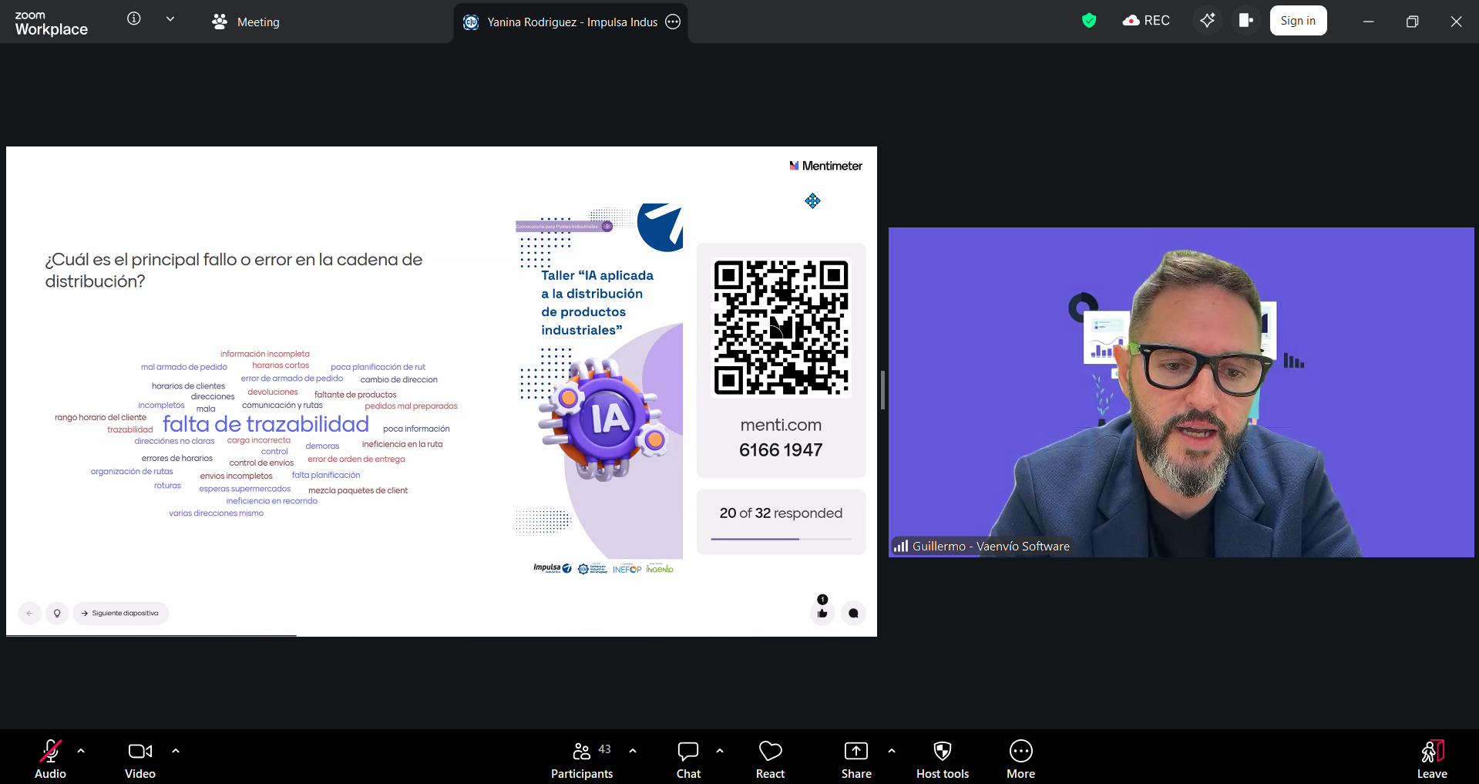
Task: Toggle the side panel layout icon
Action: click(x=1245, y=21)
